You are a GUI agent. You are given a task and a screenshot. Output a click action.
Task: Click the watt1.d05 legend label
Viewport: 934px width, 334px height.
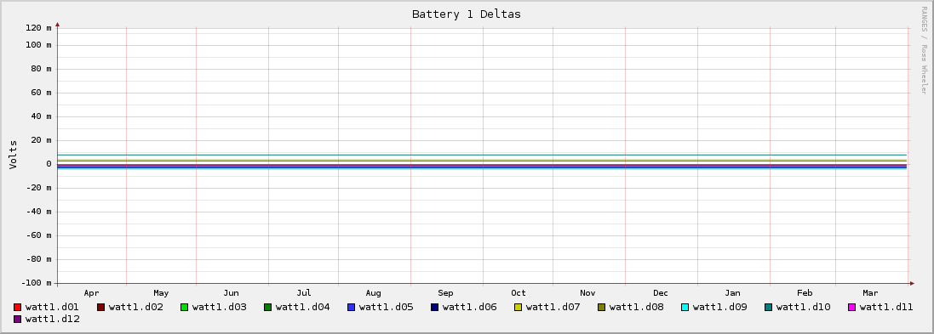click(386, 308)
